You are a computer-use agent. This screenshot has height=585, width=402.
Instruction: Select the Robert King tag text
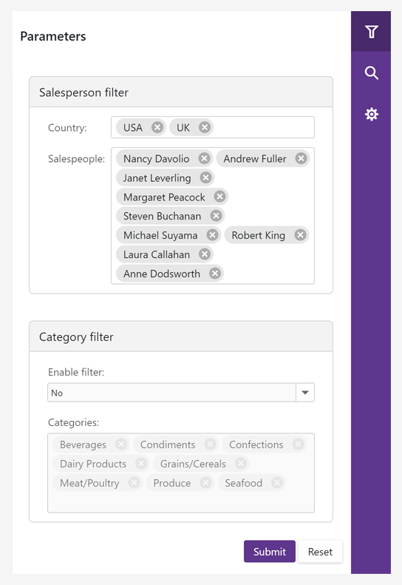point(259,235)
